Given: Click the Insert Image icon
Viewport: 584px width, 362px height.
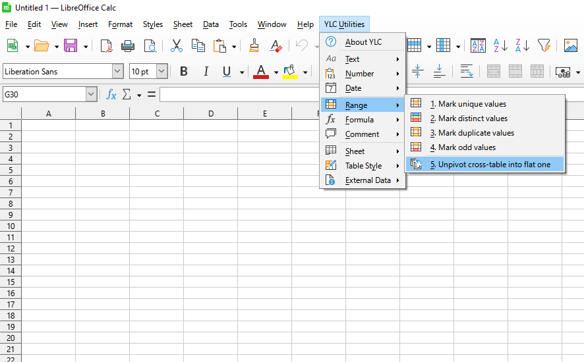Looking at the screenshot, I should 570,45.
